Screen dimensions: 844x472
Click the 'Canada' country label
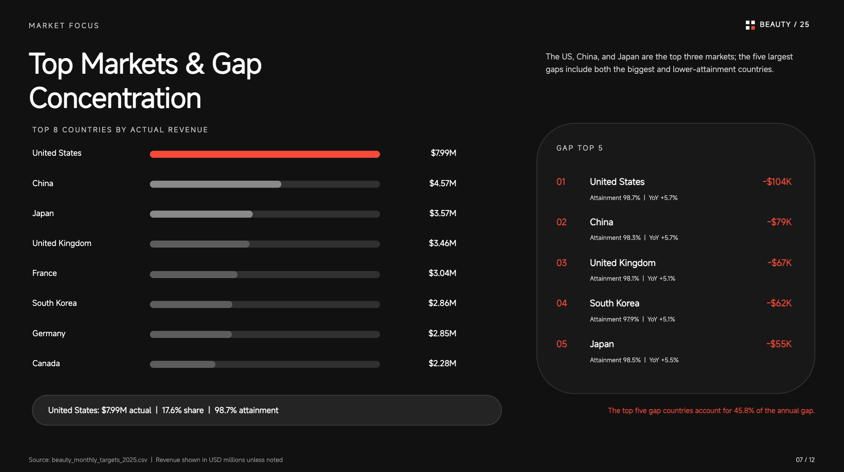click(x=46, y=363)
